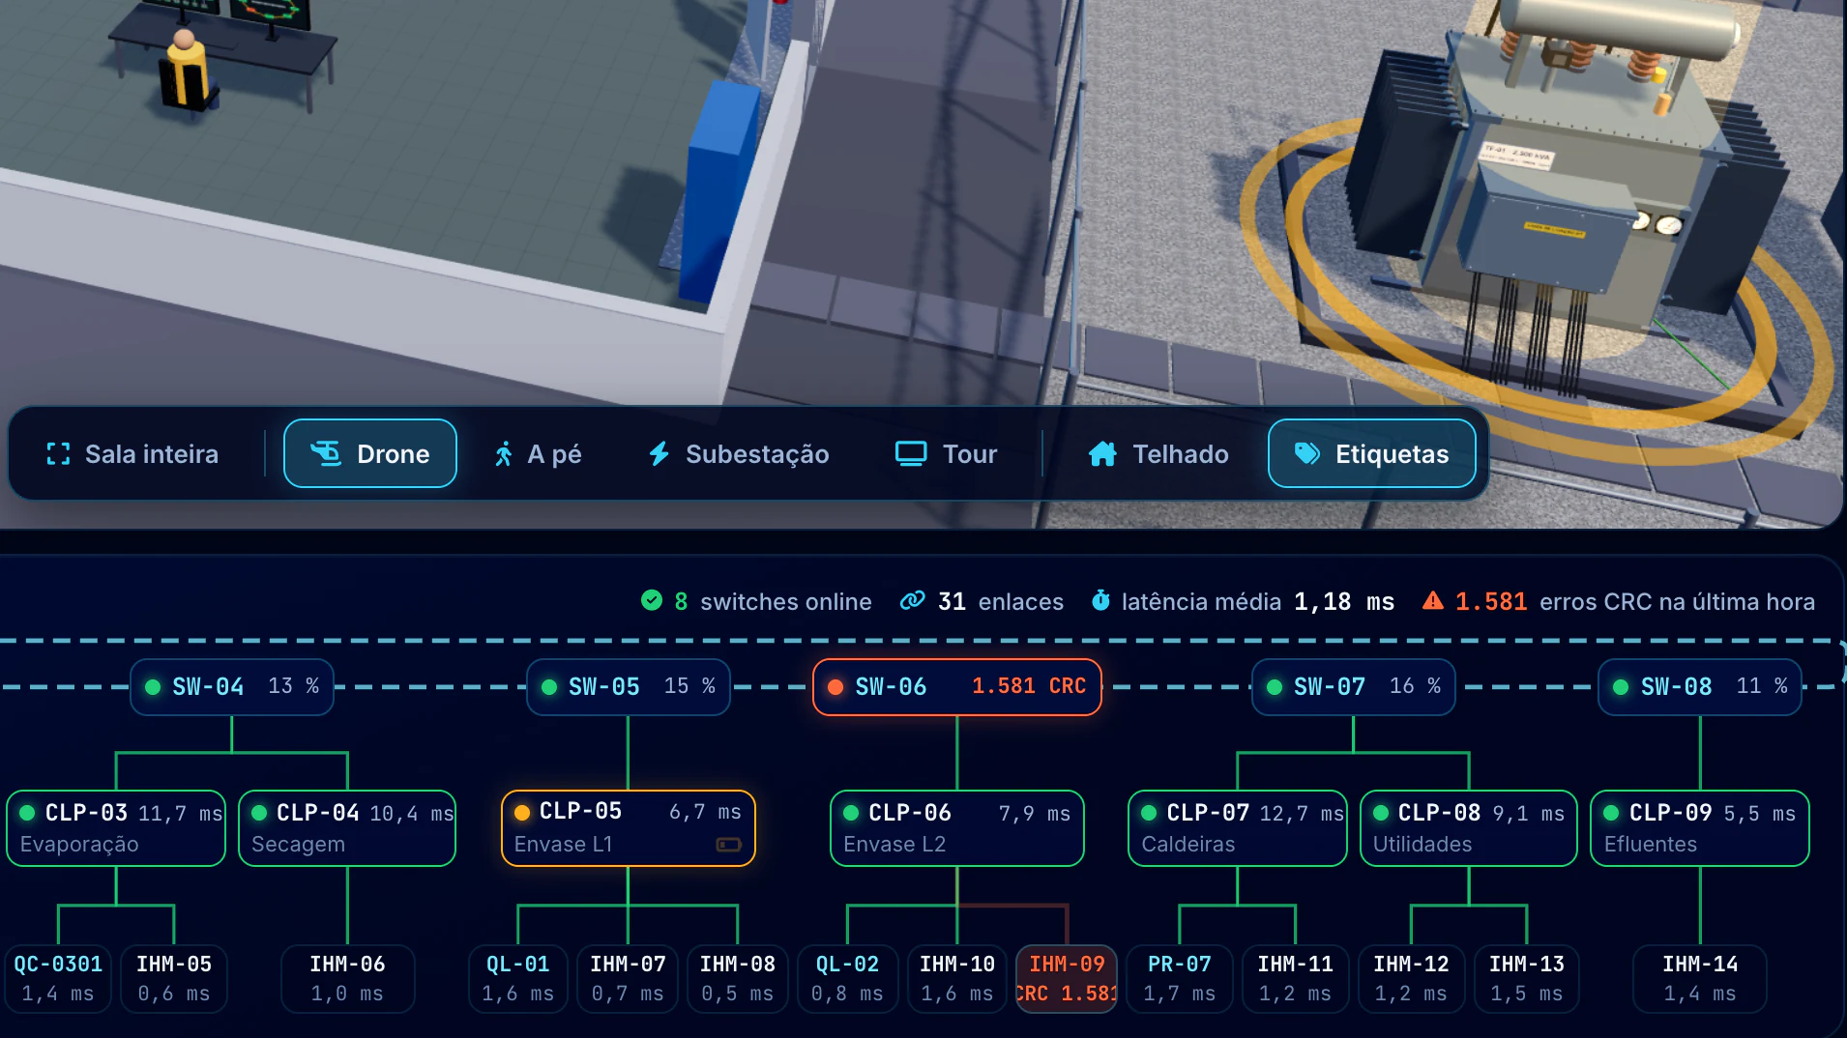1847x1038 pixels.
Task: Open CLP-03 Evaporação node
Action: [116, 828]
